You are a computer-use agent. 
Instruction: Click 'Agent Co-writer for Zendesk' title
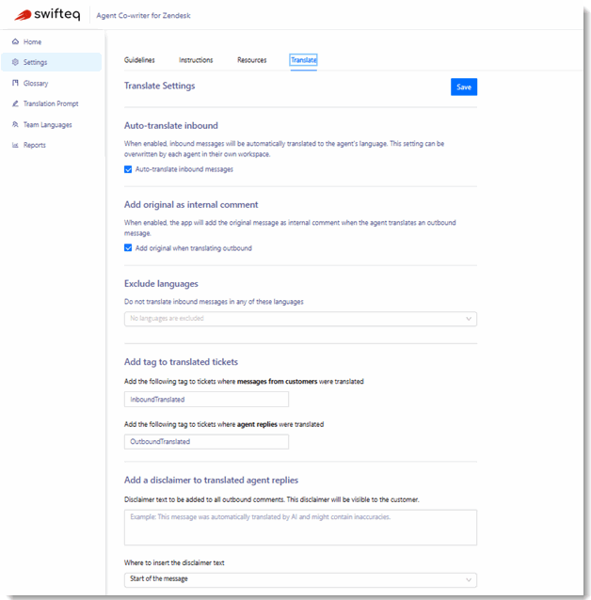click(143, 16)
